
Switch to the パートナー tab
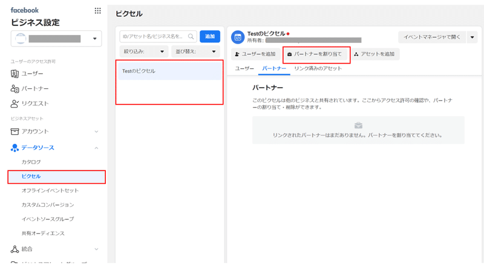click(274, 68)
